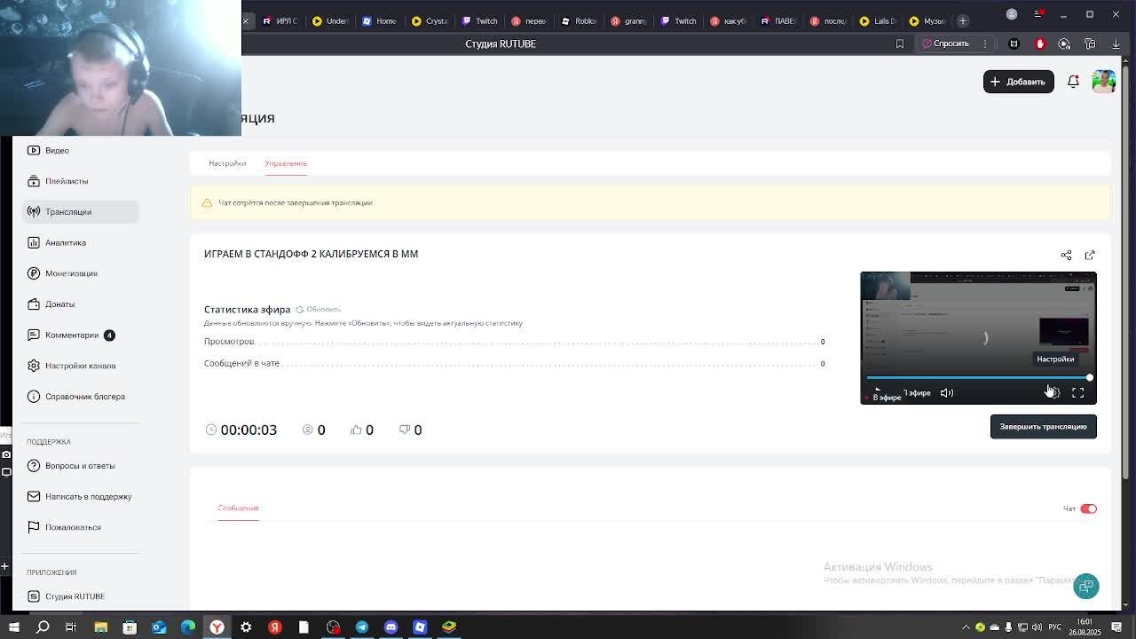
Task: Open Windows Settings gear on taskbar
Action: click(246, 627)
